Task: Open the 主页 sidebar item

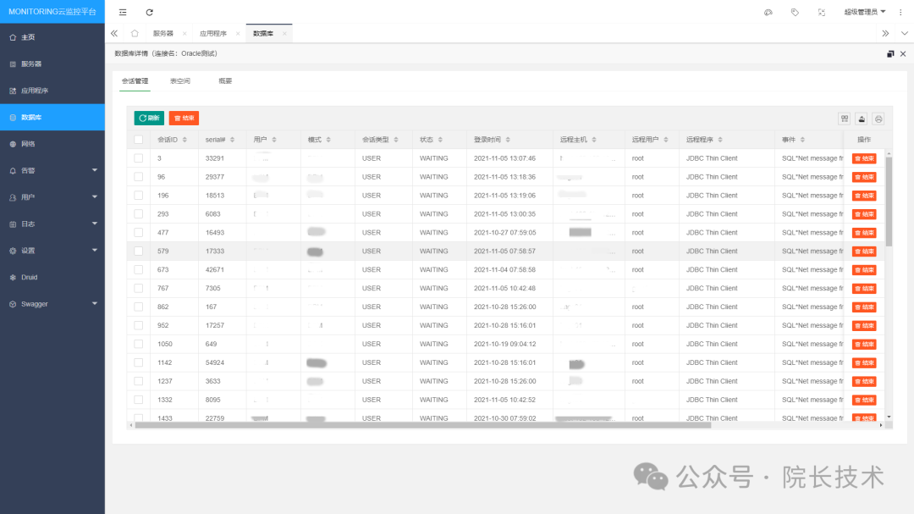Action: (x=52, y=37)
